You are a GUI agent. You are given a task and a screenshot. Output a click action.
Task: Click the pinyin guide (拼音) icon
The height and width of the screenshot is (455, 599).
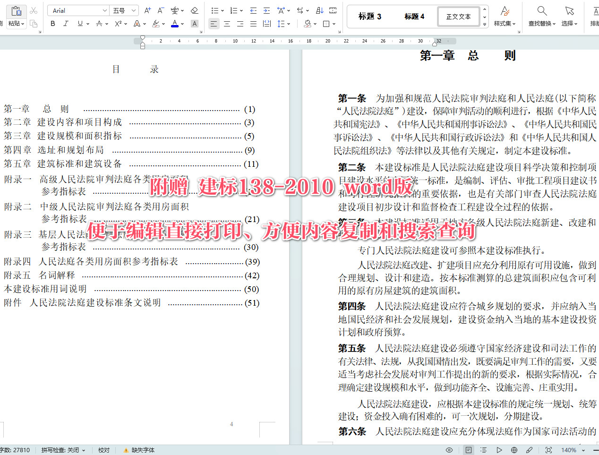click(175, 10)
